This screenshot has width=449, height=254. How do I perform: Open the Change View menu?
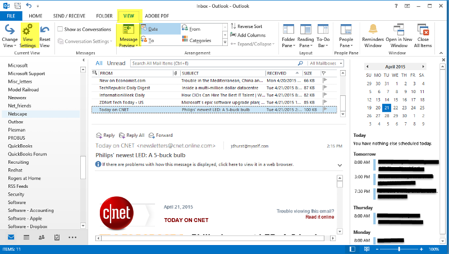(x=10, y=36)
